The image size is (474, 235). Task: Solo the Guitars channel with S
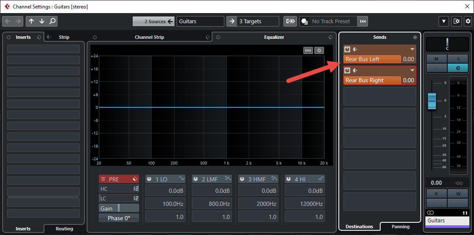458,59
